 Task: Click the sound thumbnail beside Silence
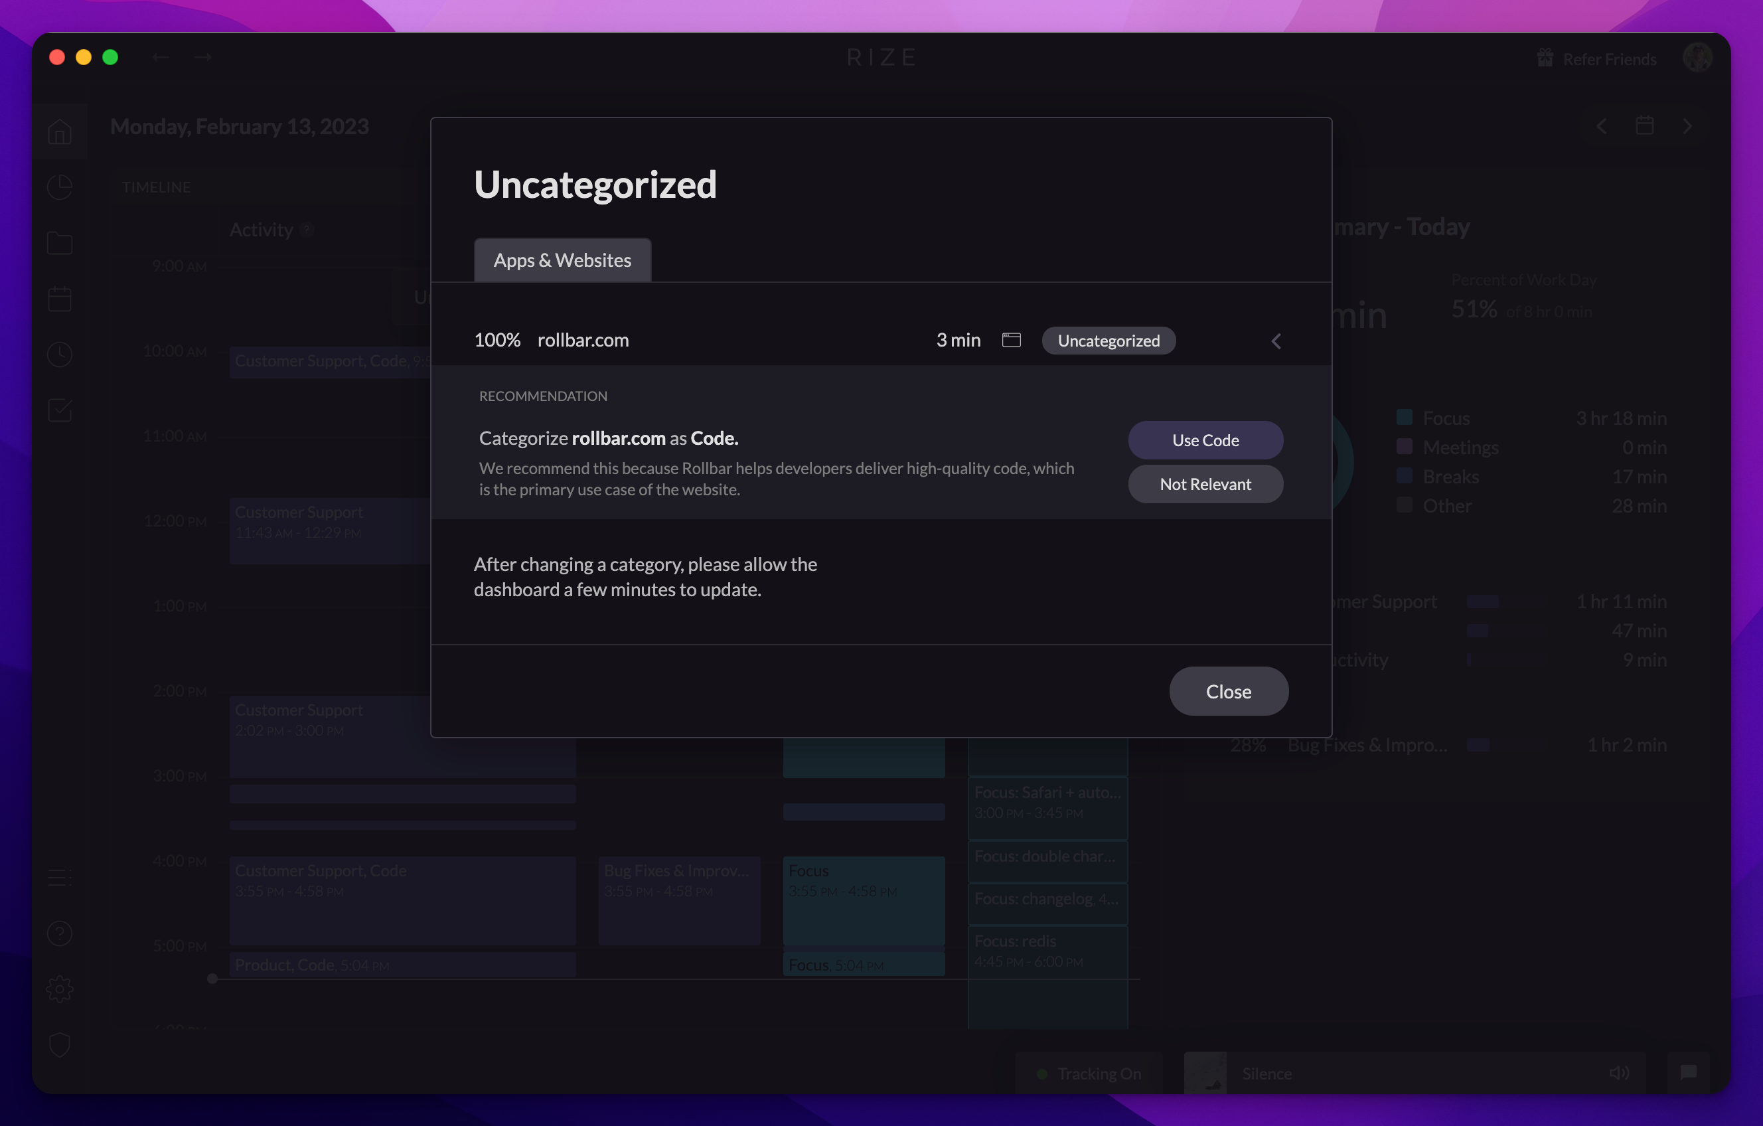[x=1205, y=1074]
